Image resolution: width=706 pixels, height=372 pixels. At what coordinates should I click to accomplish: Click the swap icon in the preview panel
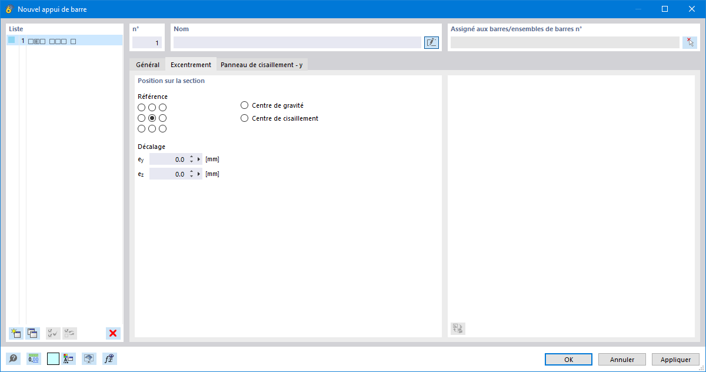(x=458, y=328)
